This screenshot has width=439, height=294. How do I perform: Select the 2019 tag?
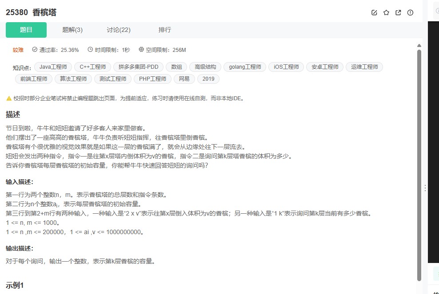[x=208, y=79]
